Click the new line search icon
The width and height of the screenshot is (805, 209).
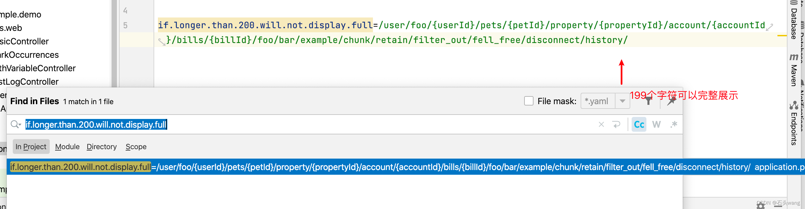pyautogui.click(x=617, y=125)
